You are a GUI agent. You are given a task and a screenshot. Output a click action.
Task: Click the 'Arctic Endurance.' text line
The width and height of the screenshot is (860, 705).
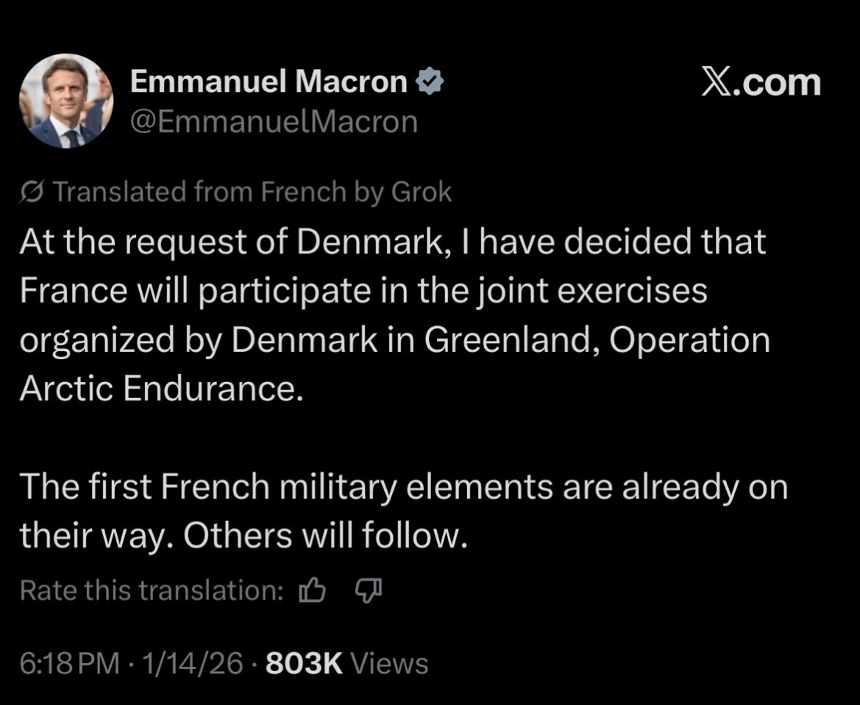161,389
